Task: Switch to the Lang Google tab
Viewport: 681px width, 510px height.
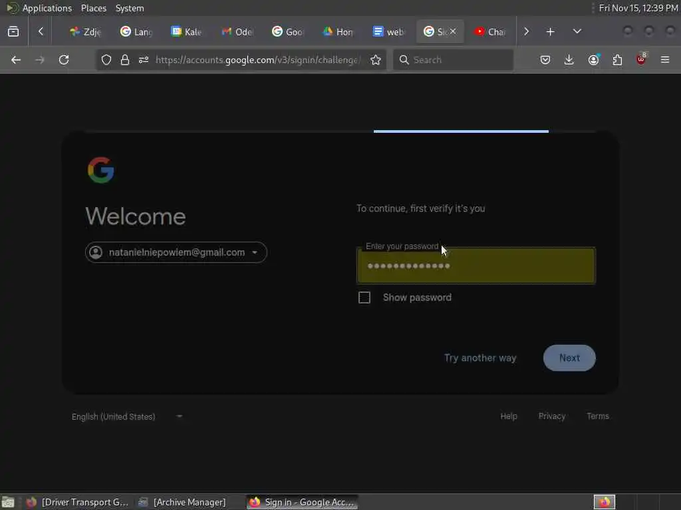Action: 136,32
